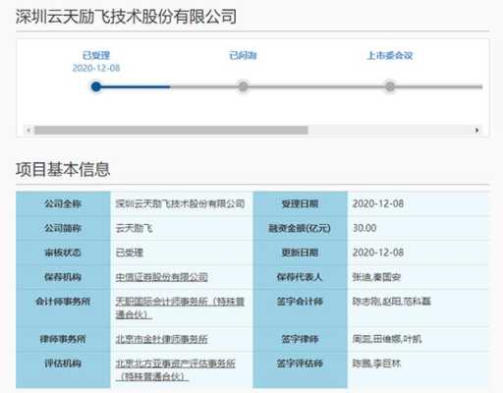The width and height of the screenshot is (503, 393).
Task: Open the 中信证券股份有限公司 sponsor link
Action: (161, 277)
